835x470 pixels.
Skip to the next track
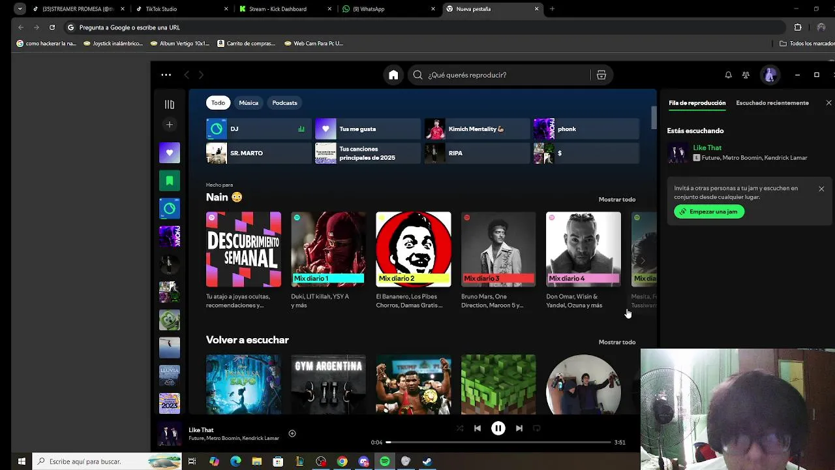(519, 428)
